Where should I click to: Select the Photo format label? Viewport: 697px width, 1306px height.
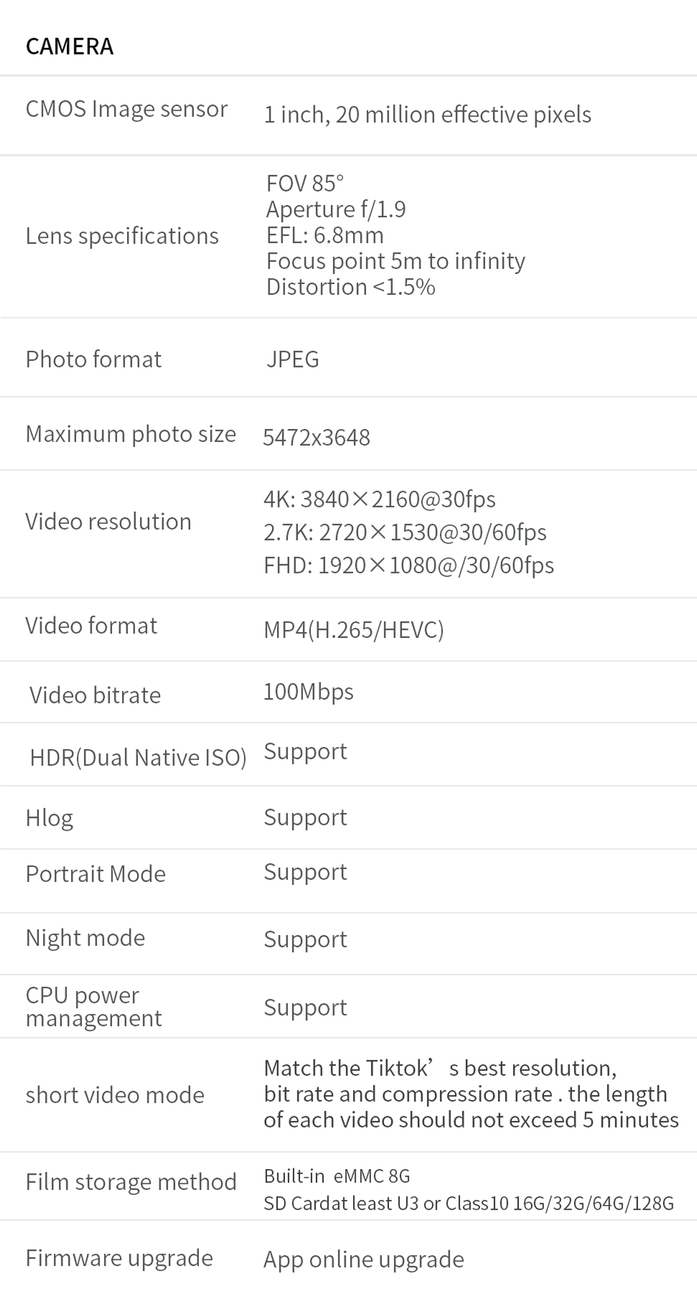click(94, 360)
